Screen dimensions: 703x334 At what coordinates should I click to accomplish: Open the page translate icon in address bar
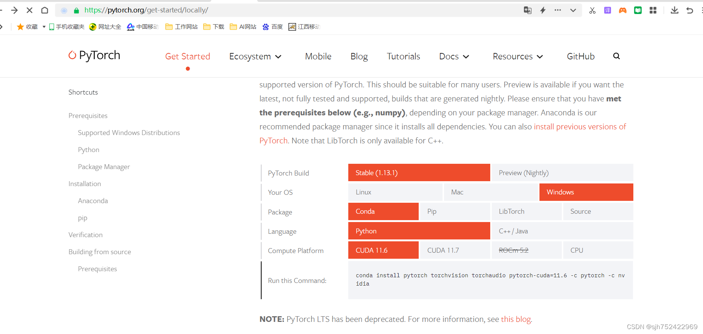(527, 10)
